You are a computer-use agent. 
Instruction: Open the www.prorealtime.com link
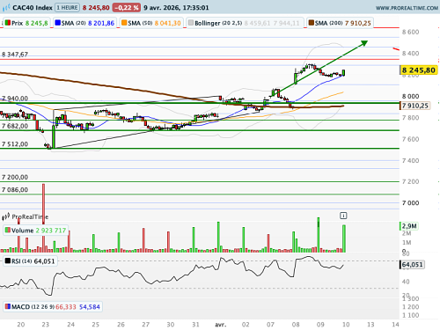tap(407, 8)
